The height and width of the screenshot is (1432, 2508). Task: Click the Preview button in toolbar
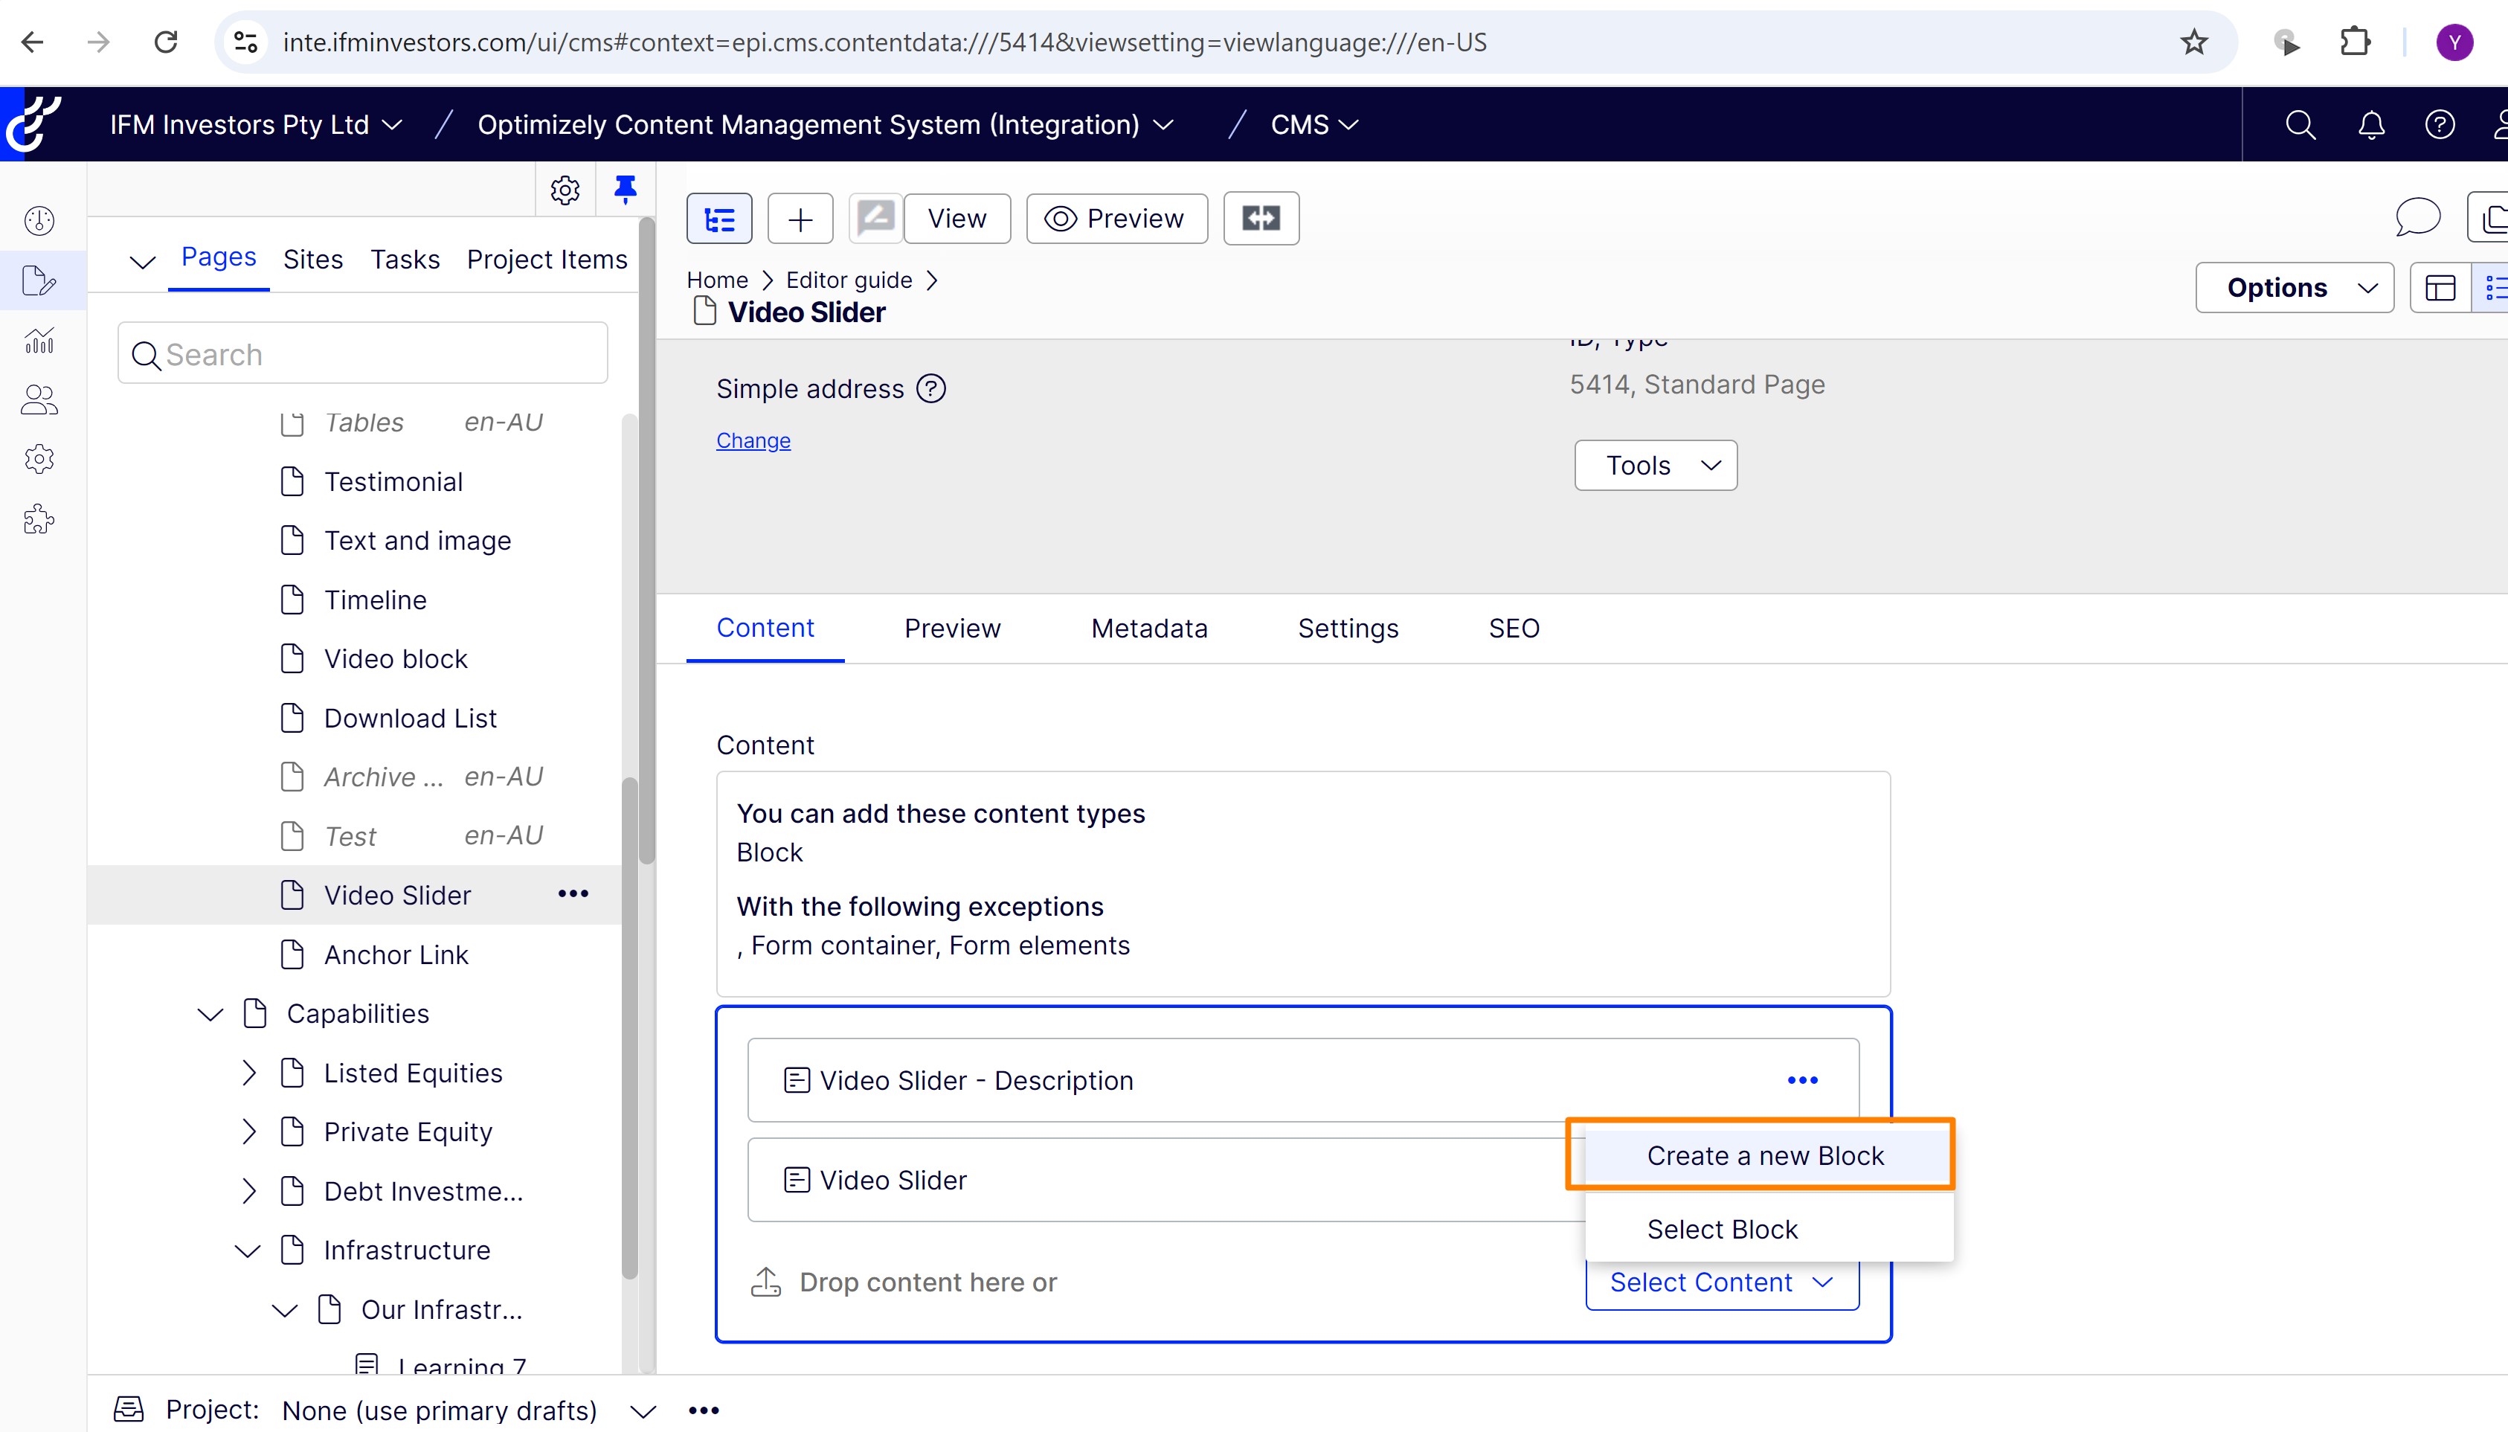point(1116,219)
